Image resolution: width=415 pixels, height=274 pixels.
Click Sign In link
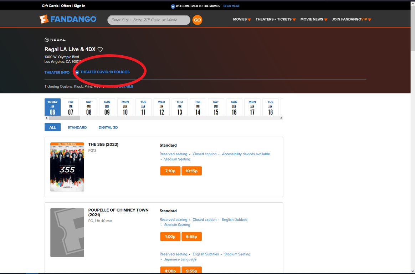click(80, 6)
